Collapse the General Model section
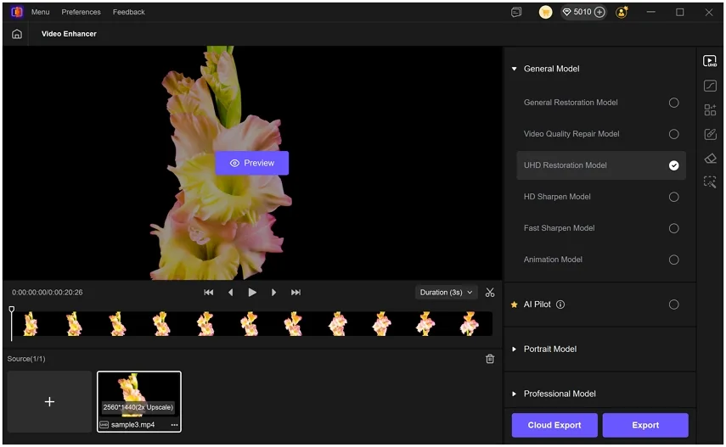The image size is (726, 447). click(x=515, y=69)
